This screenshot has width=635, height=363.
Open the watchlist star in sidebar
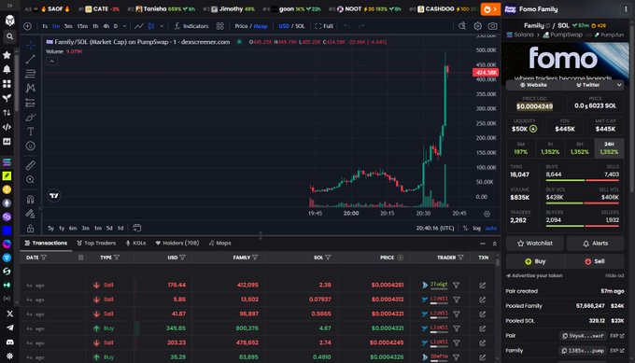point(7,55)
